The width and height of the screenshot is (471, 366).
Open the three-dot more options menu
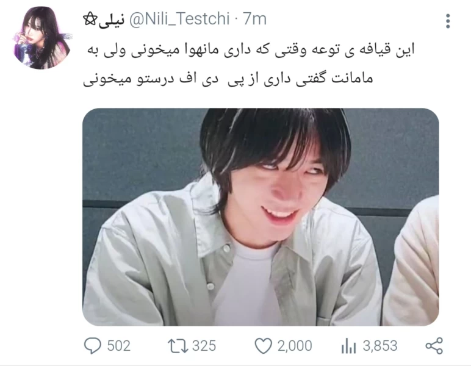coord(448,21)
